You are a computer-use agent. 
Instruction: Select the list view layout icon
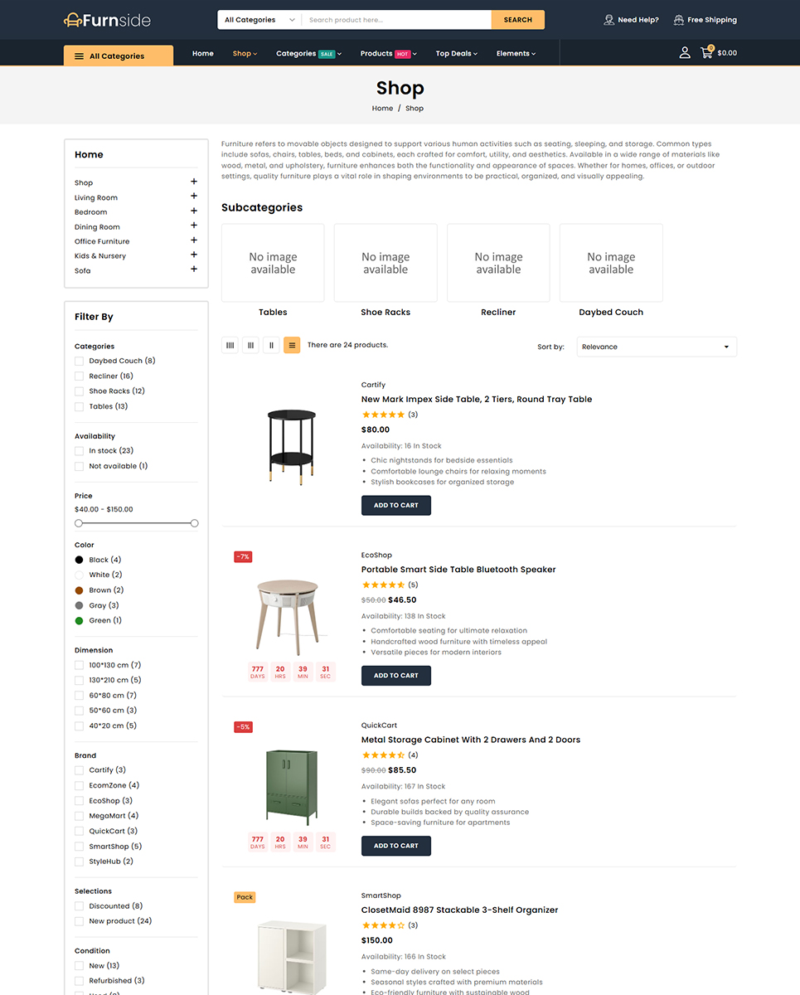292,345
